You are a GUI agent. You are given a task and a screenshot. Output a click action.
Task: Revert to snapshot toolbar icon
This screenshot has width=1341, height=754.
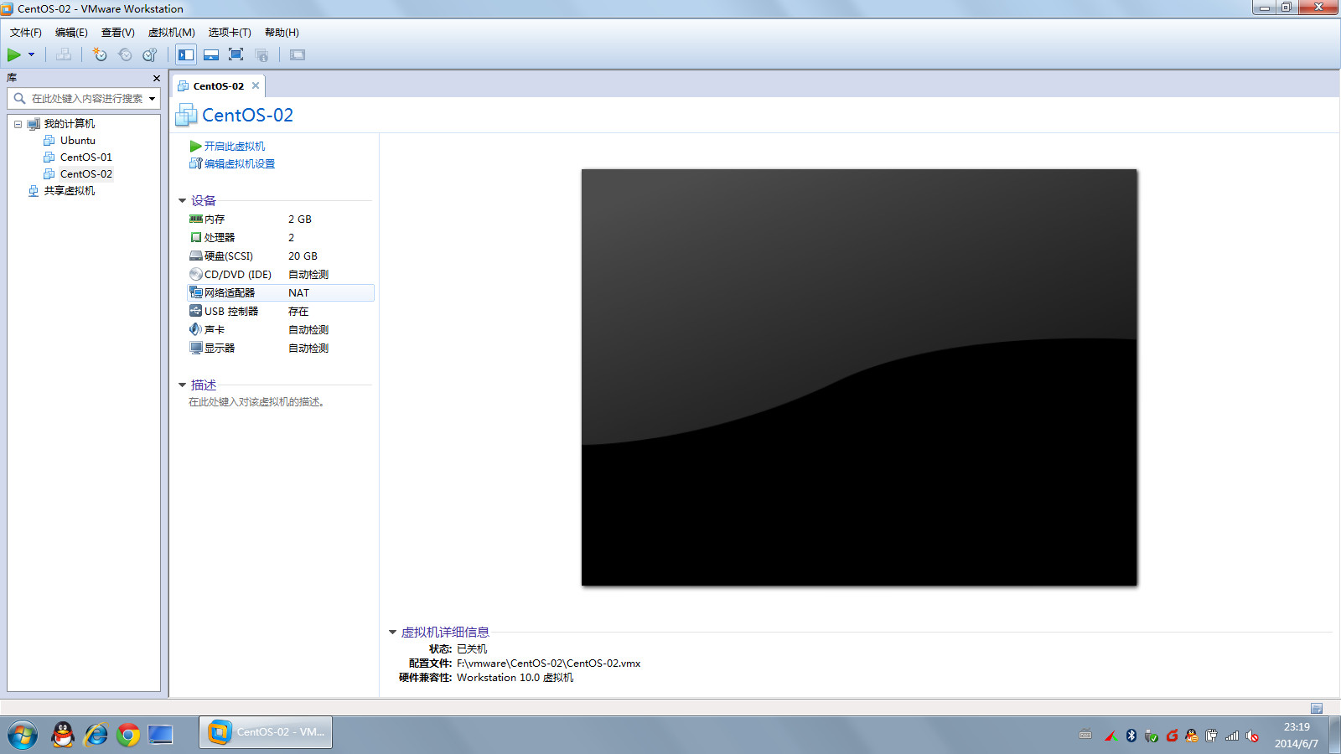[x=125, y=54]
